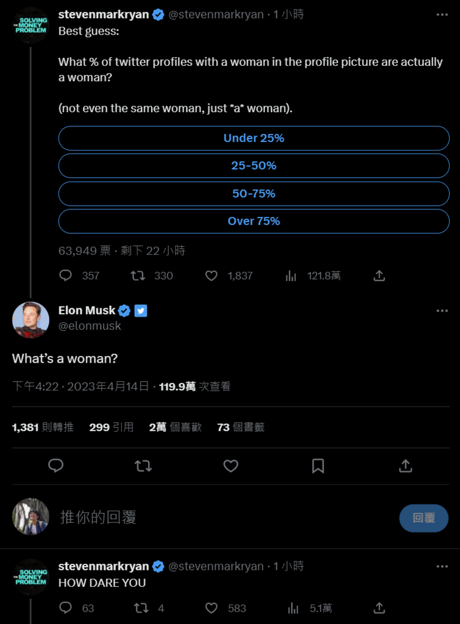Viewport: 460px width, 624px height.
Task: Open more options on Elon Musk's tweet
Action: (x=442, y=311)
